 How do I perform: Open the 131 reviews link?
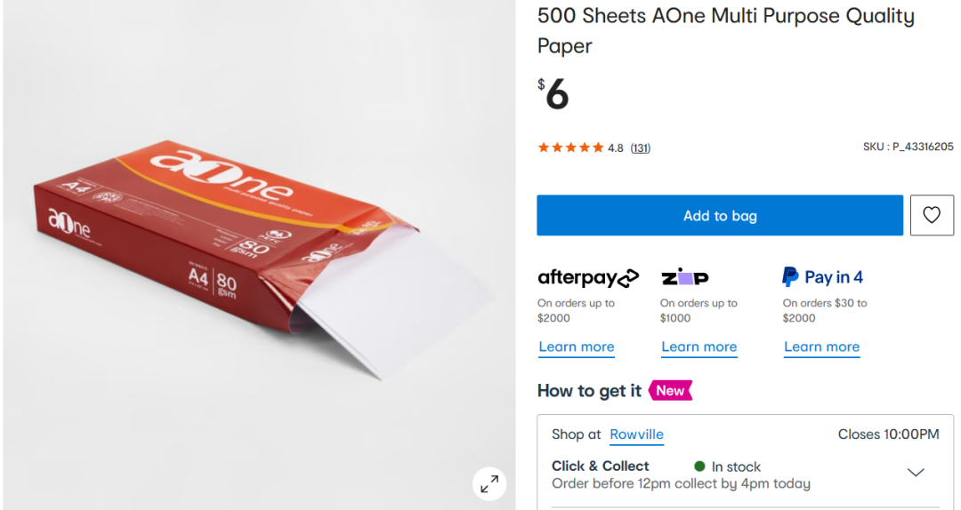(x=641, y=148)
